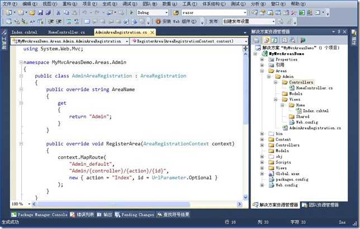Collapse the RegisterArea method outline

tap(21, 144)
